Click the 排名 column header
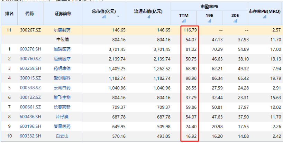 [x=9, y=14]
